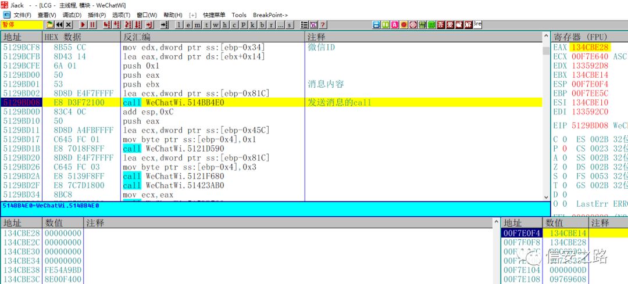Select the highlighted call WeChatWi.514BB4E0 line
This screenshot has width=628, height=284.
coord(174,102)
